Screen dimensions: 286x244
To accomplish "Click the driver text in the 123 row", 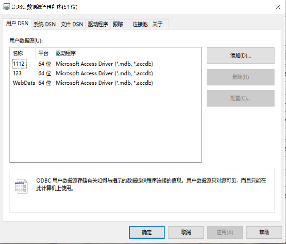I will [x=104, y=73].
